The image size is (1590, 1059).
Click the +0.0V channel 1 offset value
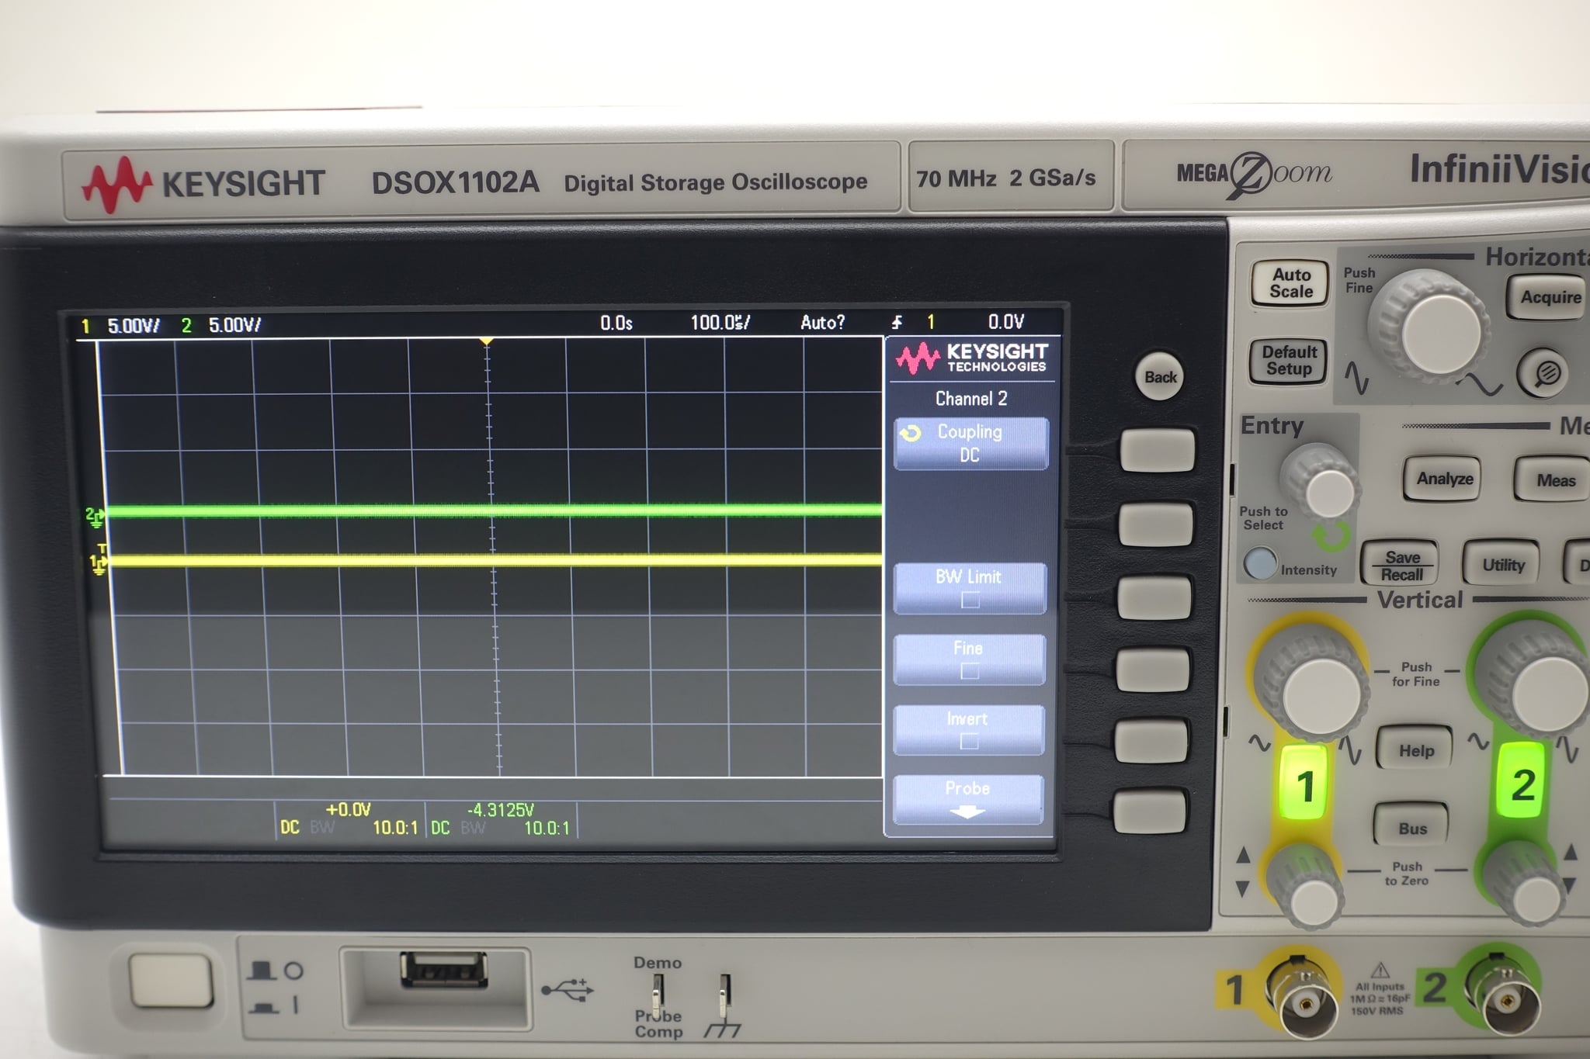pyautogui.click(x=348, y=810)
